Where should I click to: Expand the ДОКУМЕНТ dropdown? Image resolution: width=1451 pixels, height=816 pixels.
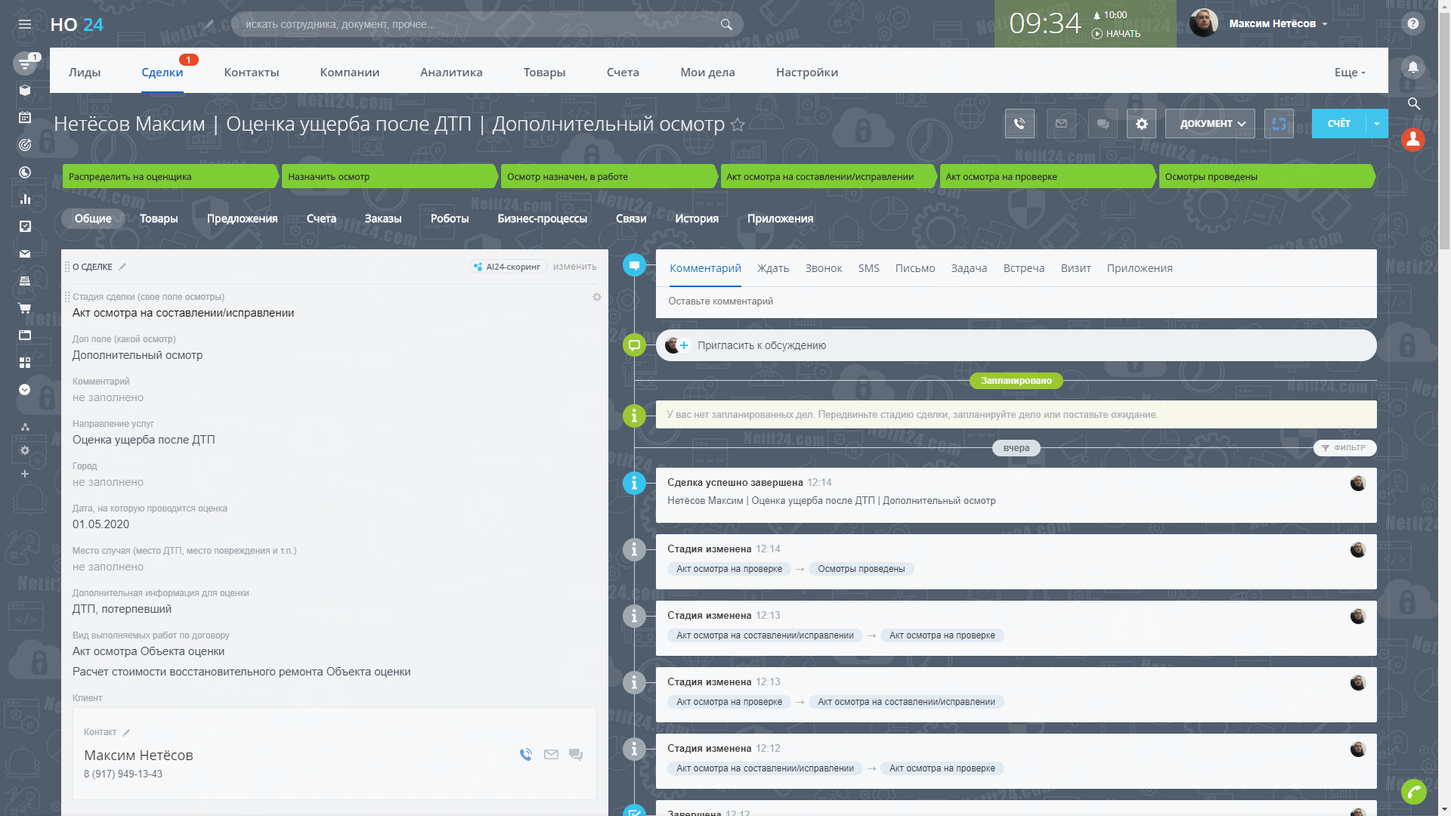point(1210,124)
